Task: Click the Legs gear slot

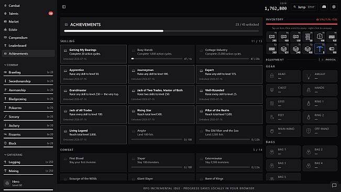Action: pos(283,103)
